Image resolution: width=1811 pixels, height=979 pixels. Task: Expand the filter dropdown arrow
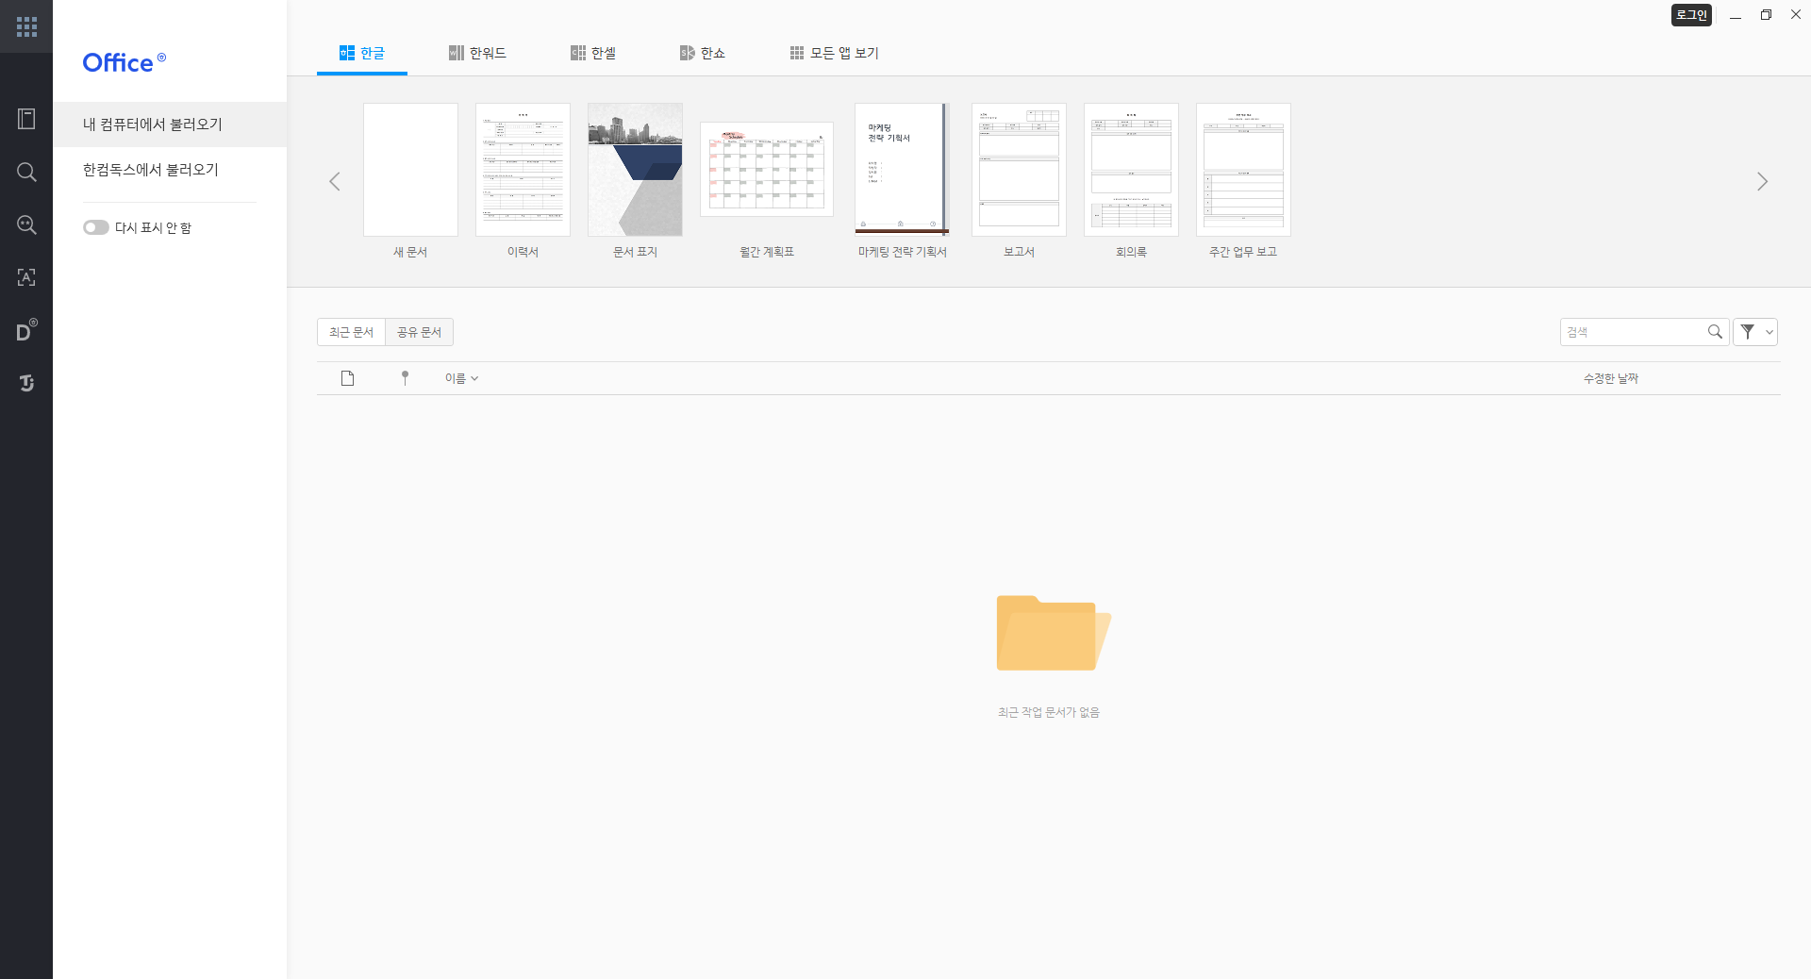coord(1769,332)
